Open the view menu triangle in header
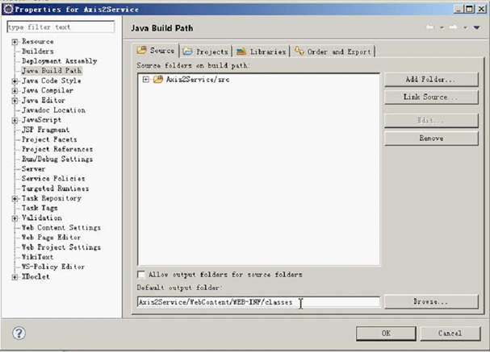 coord(476,27)
